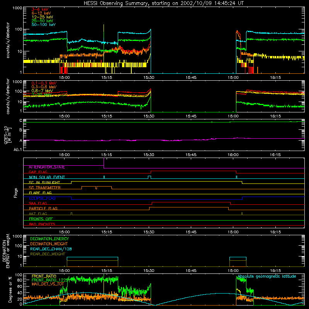Click the yellow 12-25 keV legend entry
Screen dimensions: 309x309
(42, 17)
